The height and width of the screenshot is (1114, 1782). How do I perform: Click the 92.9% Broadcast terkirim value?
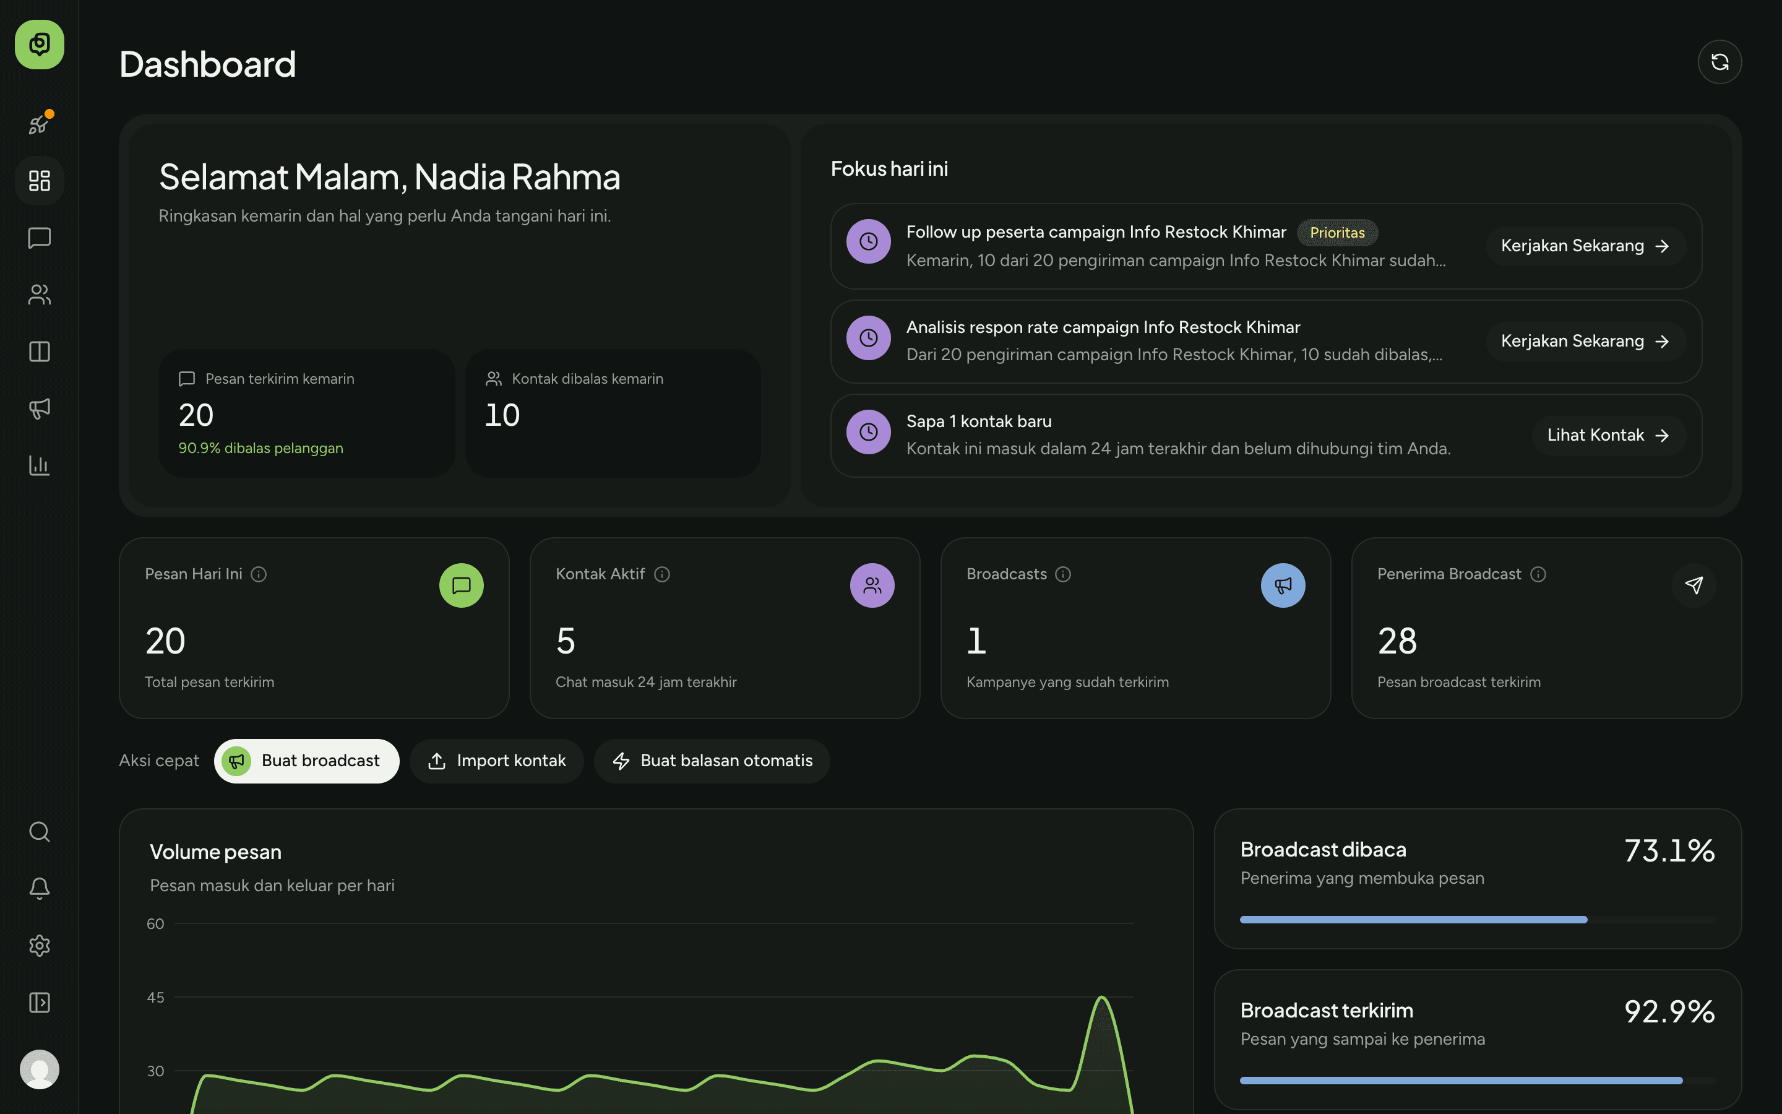[1669, 1012]
